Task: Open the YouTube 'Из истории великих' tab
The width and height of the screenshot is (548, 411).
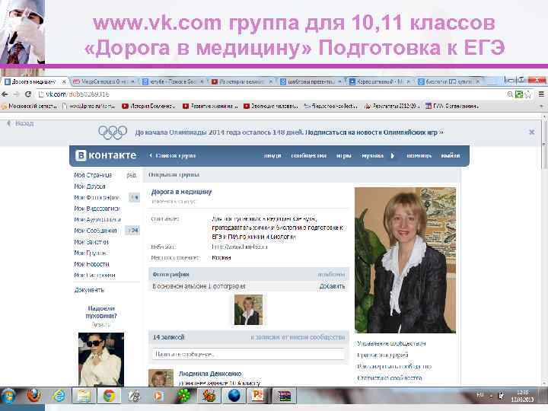Action: coord(241,81)
